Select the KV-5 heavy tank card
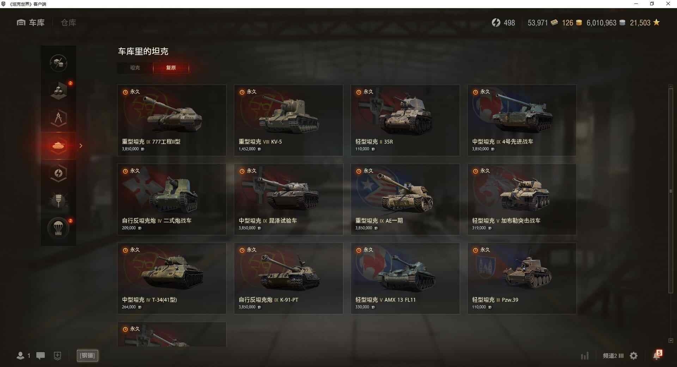The image size is (677, 367). click(x=288, y=120)
